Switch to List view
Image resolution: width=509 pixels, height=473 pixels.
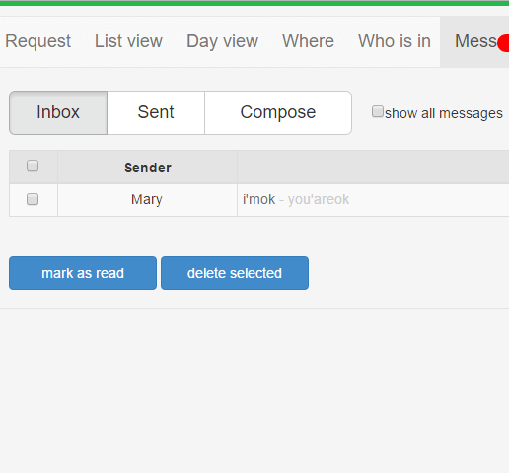point(128,41)
